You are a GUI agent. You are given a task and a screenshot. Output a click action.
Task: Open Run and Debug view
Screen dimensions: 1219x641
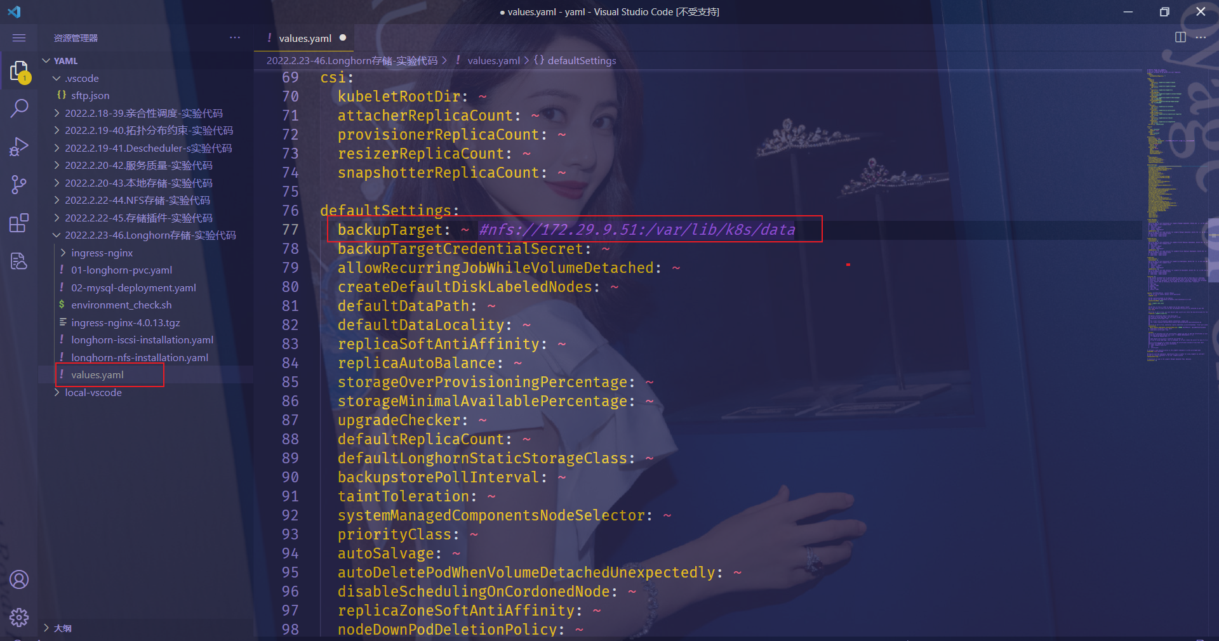(19, 147)
